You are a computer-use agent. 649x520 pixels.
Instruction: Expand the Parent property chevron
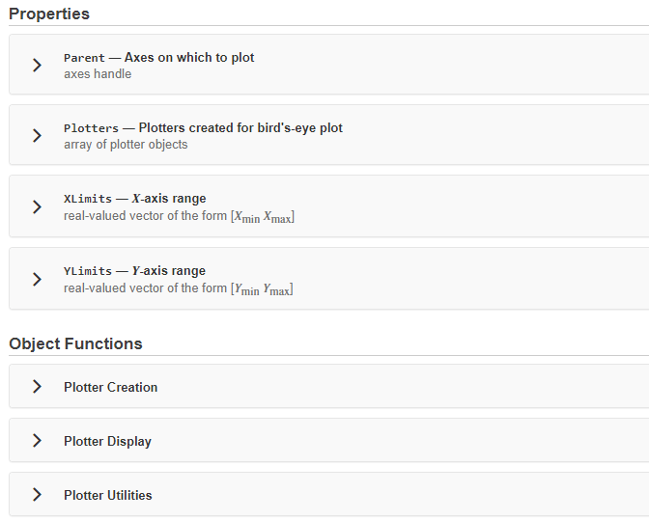pos(37,66)
